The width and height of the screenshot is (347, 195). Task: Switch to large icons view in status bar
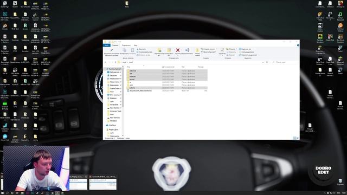coord(298,138)
